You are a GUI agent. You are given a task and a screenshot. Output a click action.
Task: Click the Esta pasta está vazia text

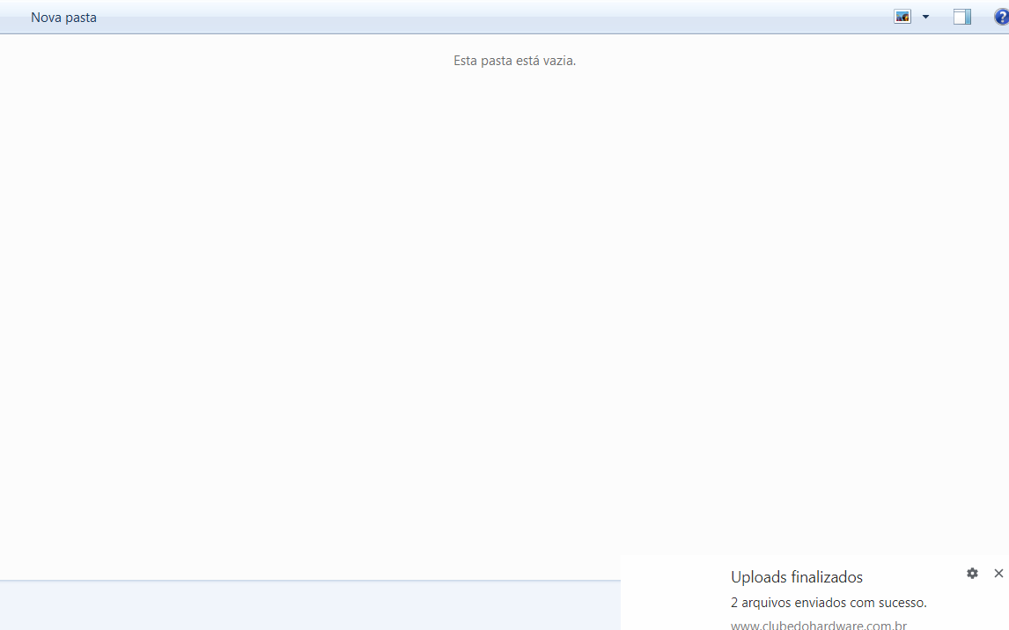click(x=515, y=61)
